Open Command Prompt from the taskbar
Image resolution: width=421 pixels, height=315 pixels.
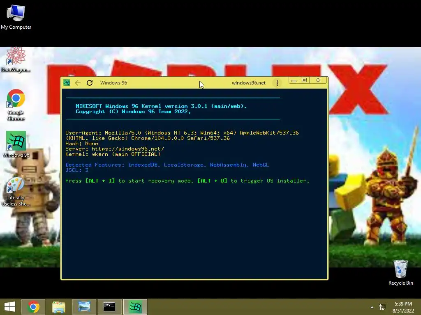109,307
